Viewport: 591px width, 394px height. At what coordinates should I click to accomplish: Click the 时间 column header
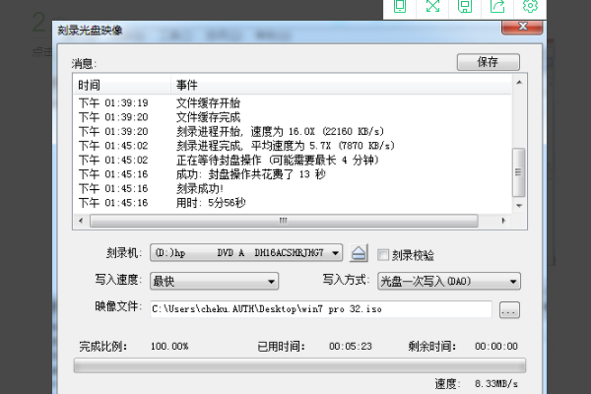(x=122, y=85)
